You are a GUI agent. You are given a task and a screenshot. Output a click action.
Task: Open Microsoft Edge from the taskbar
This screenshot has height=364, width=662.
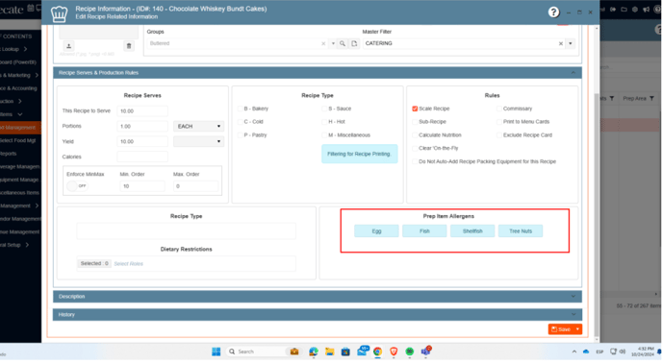point(314,352)
